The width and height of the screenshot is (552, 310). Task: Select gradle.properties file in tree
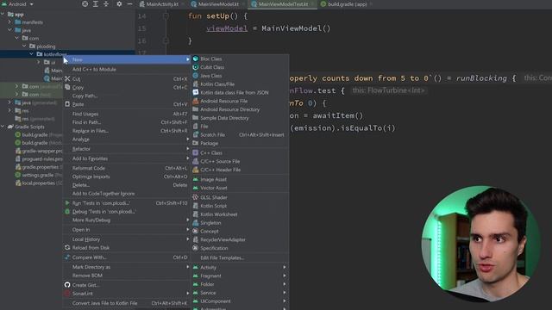coord(40,167)
